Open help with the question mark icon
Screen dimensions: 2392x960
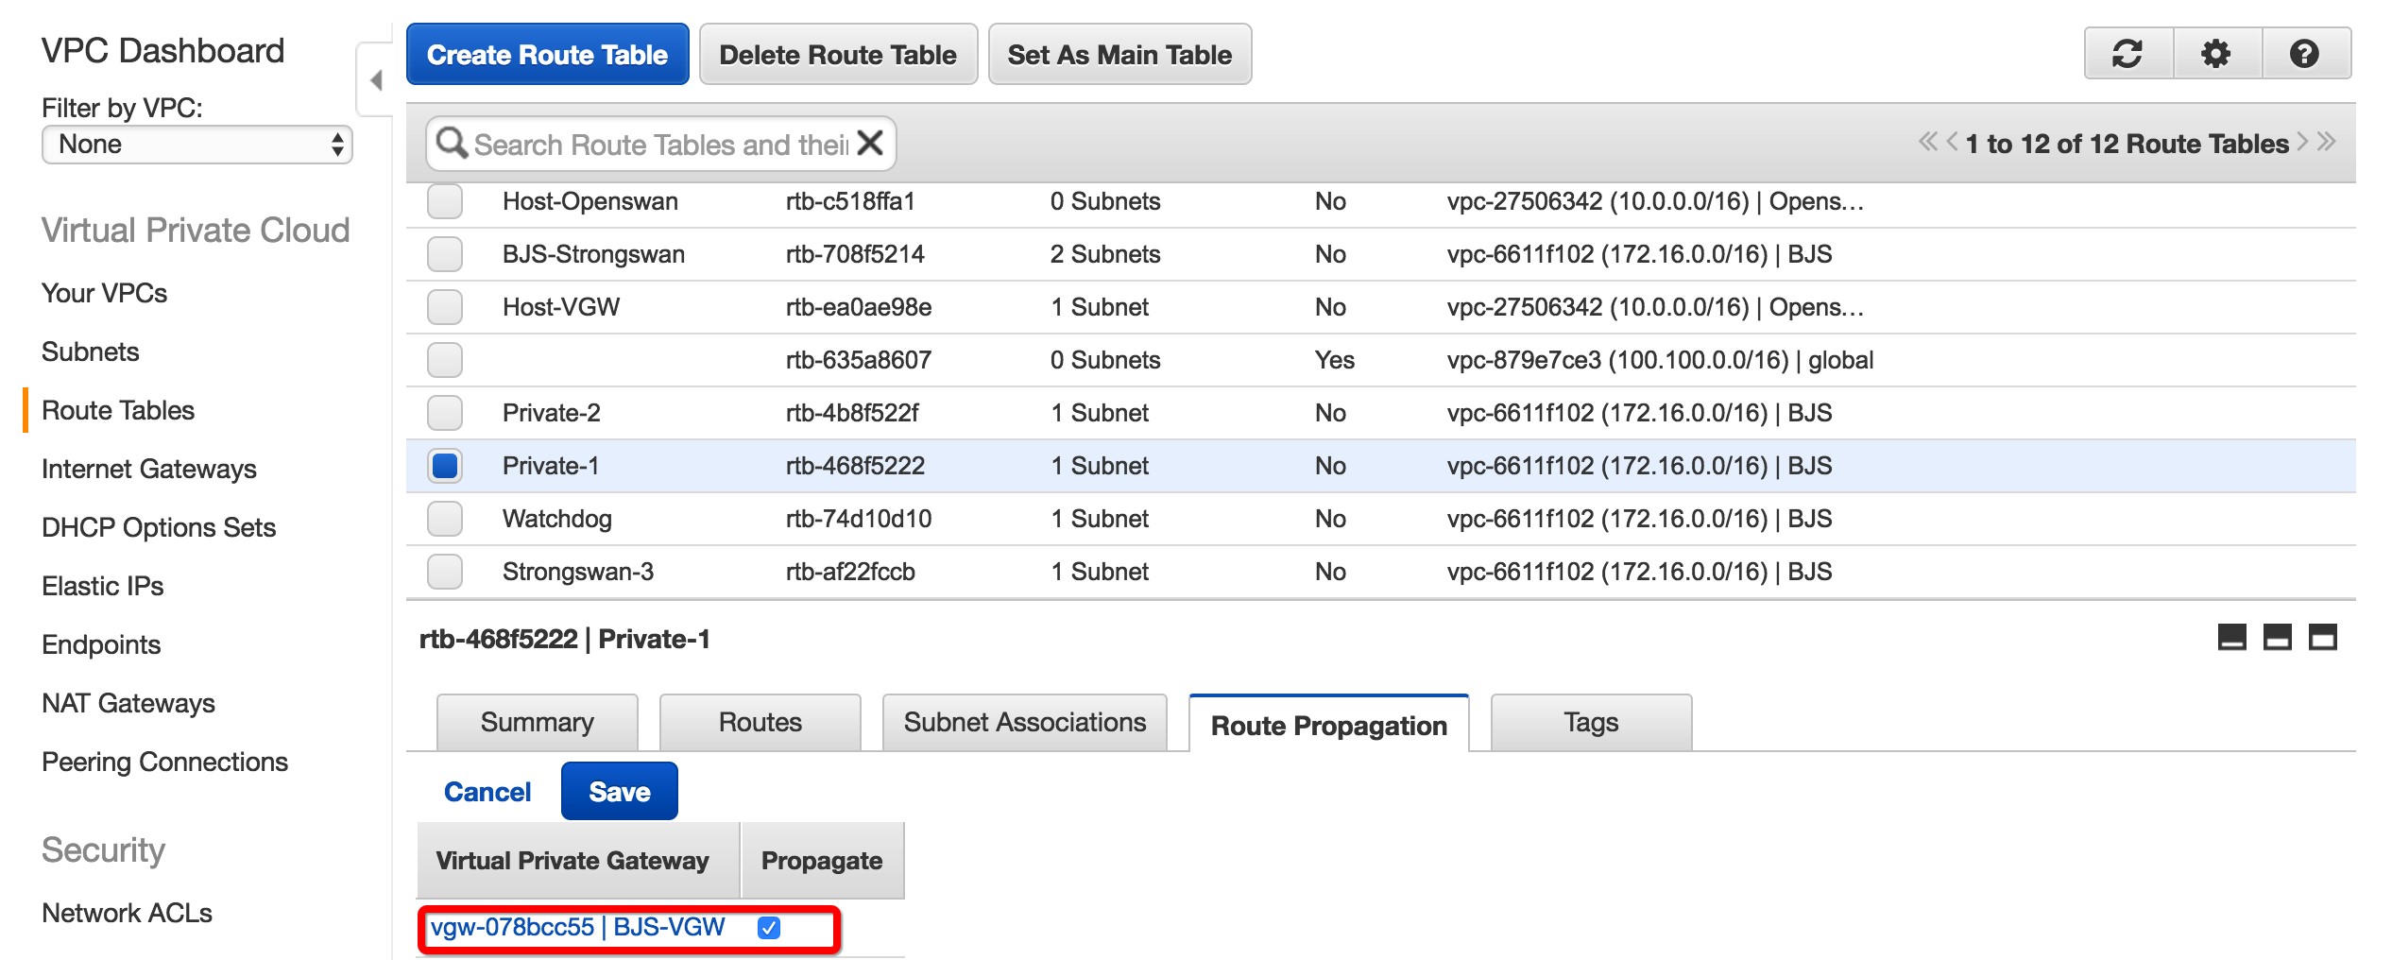[x=2304, y=54]
